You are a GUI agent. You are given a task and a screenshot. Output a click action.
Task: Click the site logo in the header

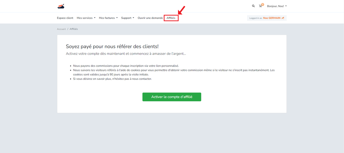pyautogui.click(x=61, y=6)
